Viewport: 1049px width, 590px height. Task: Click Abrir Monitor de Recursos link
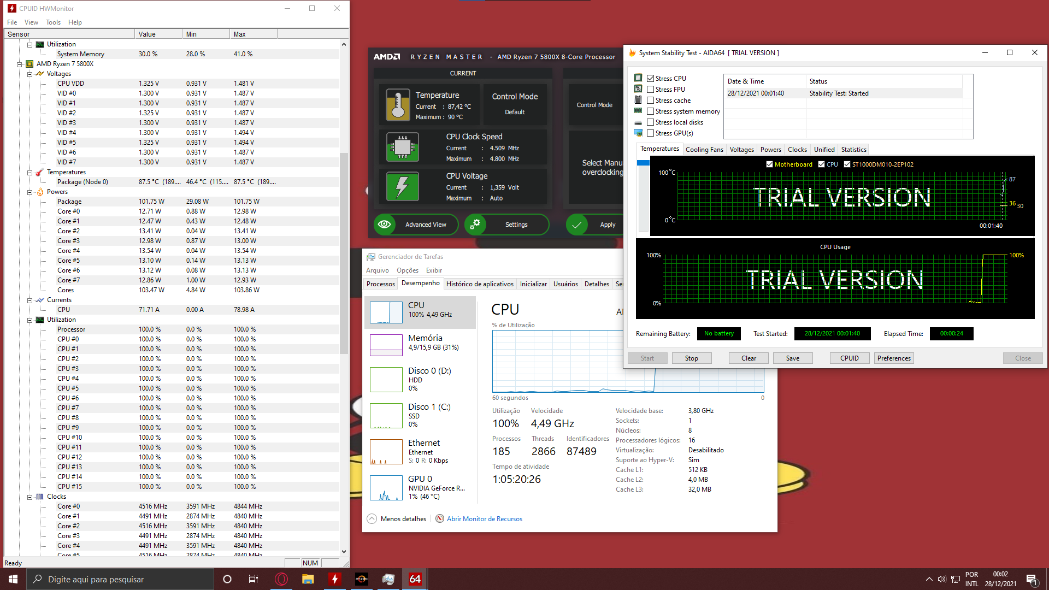(x=484, y=519)
